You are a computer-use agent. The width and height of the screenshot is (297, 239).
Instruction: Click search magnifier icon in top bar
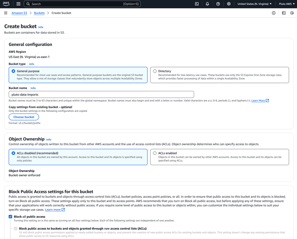(x=28, y=4)
